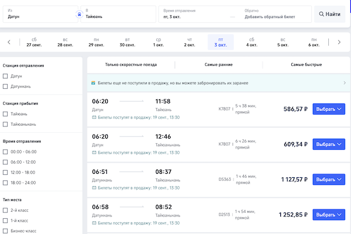Check the Датун departure station checkbox
351x234 pixels.
[6, 76]
